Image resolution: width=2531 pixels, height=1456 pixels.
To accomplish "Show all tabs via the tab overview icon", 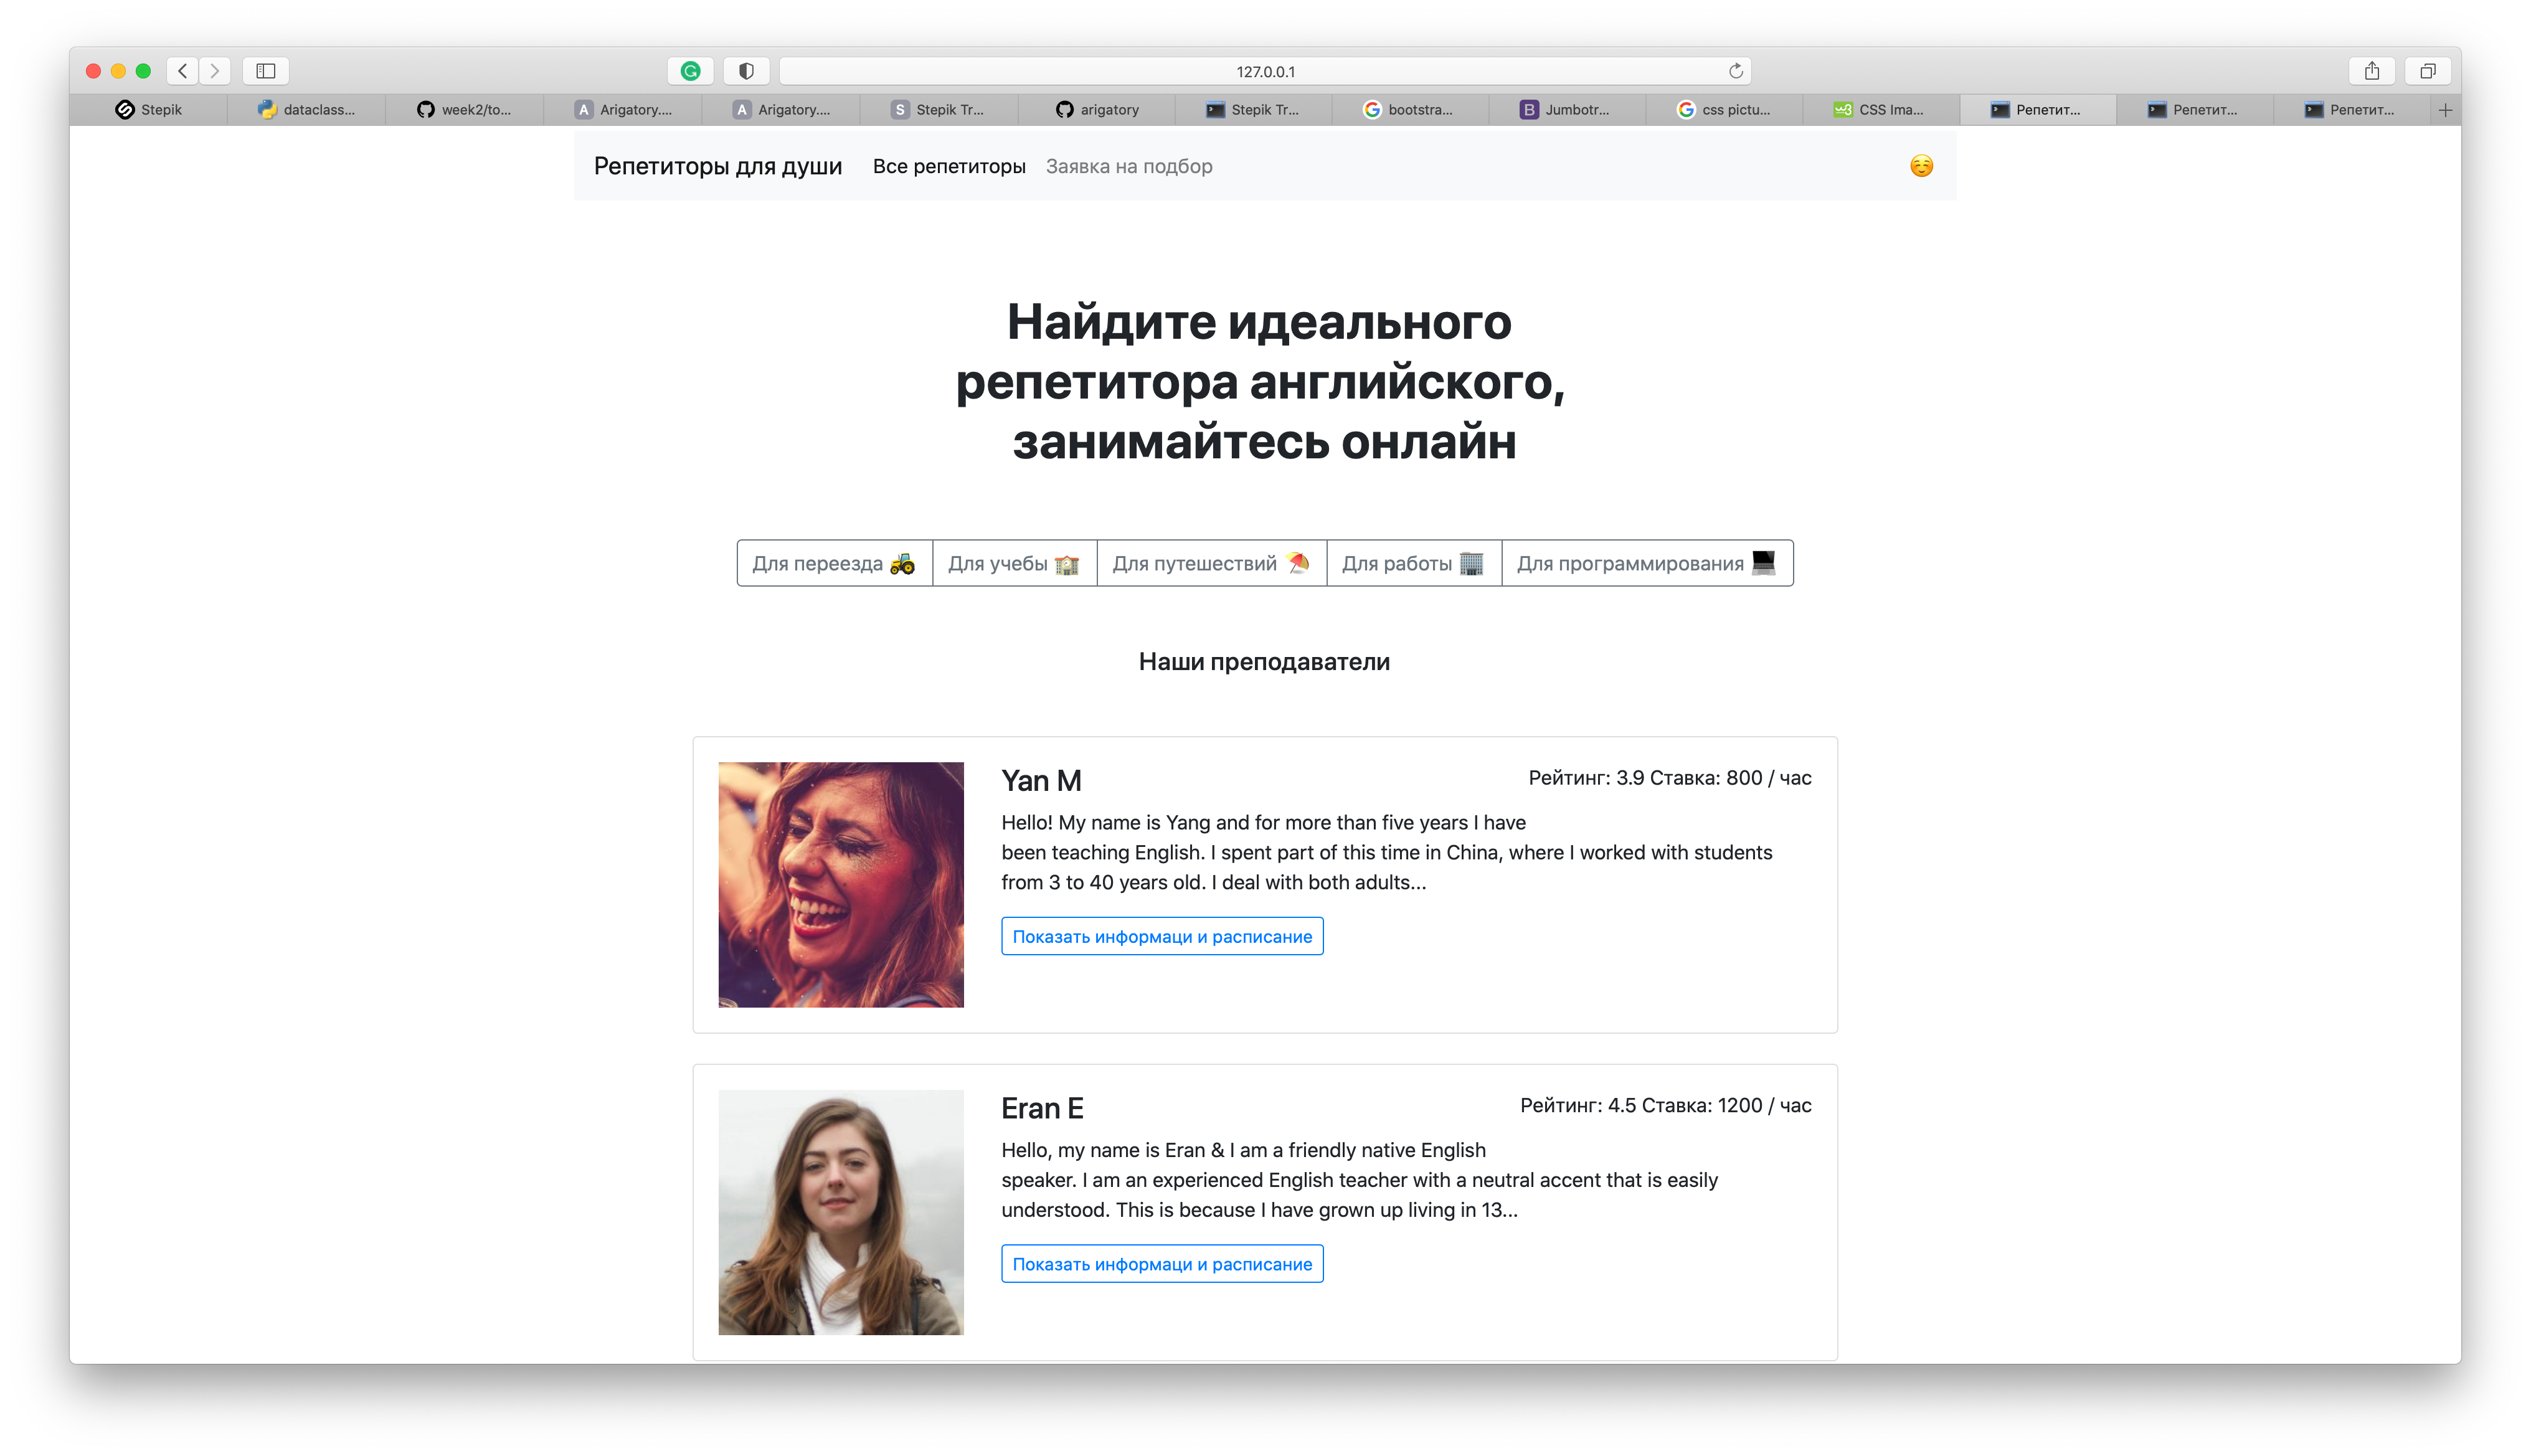I will coord(2429,71).
